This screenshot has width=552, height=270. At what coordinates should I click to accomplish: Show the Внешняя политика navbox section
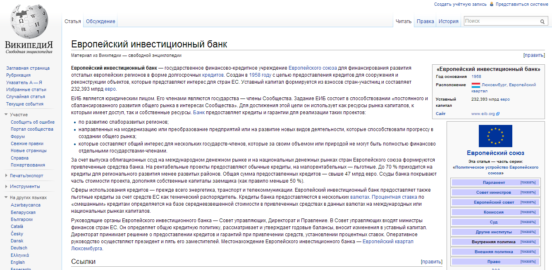528,252
